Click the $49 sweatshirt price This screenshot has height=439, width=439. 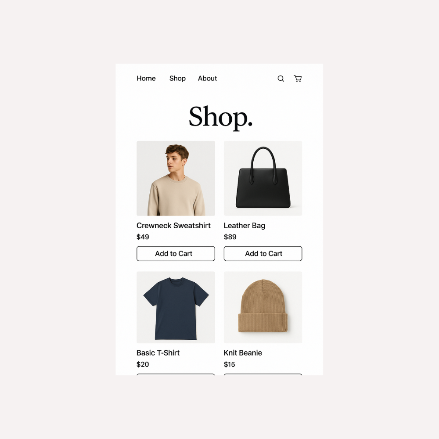pyautogui.click(x=143, y=237)
